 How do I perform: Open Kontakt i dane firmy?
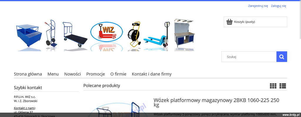click(x=152, y=74)
